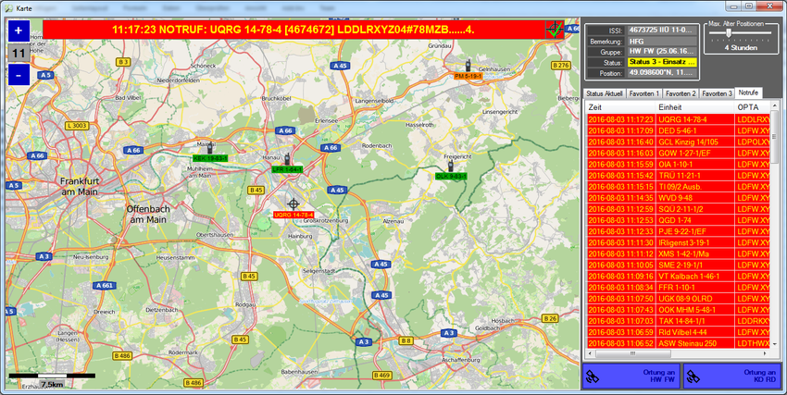Acknowledge emergency call with green checkmark
Viewport: 787px width, 395px height.
pos(556,29)
